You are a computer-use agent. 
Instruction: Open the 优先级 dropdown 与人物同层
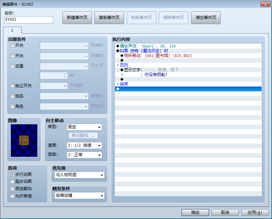click(80, 175)
